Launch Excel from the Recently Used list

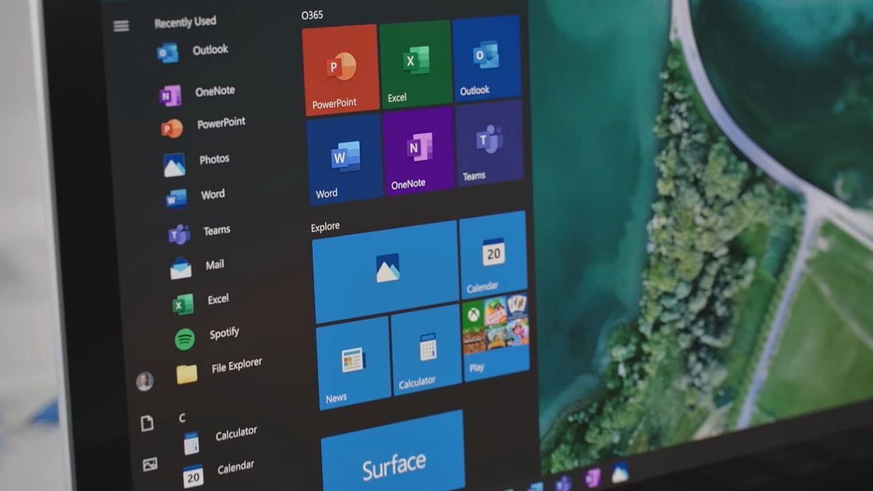201,301
